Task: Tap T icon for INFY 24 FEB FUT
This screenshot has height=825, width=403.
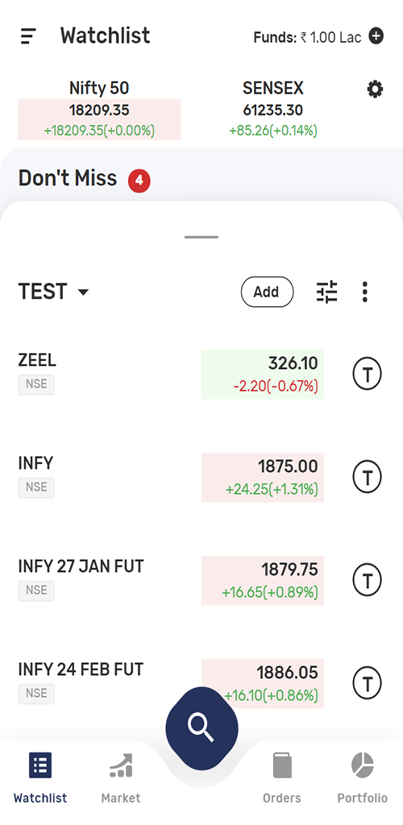Action: (367, 683)
